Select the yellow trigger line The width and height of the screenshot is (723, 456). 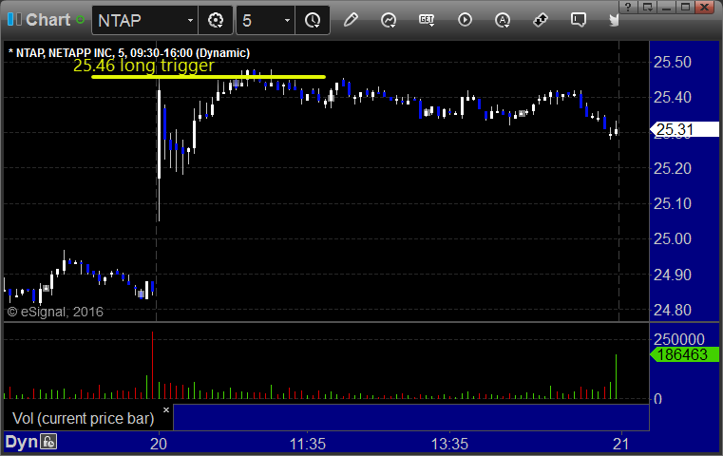pyautogui.click(x=208, y=77)
